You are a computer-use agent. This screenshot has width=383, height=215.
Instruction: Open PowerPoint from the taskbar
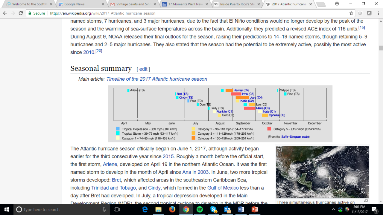[x=255, y=209]
